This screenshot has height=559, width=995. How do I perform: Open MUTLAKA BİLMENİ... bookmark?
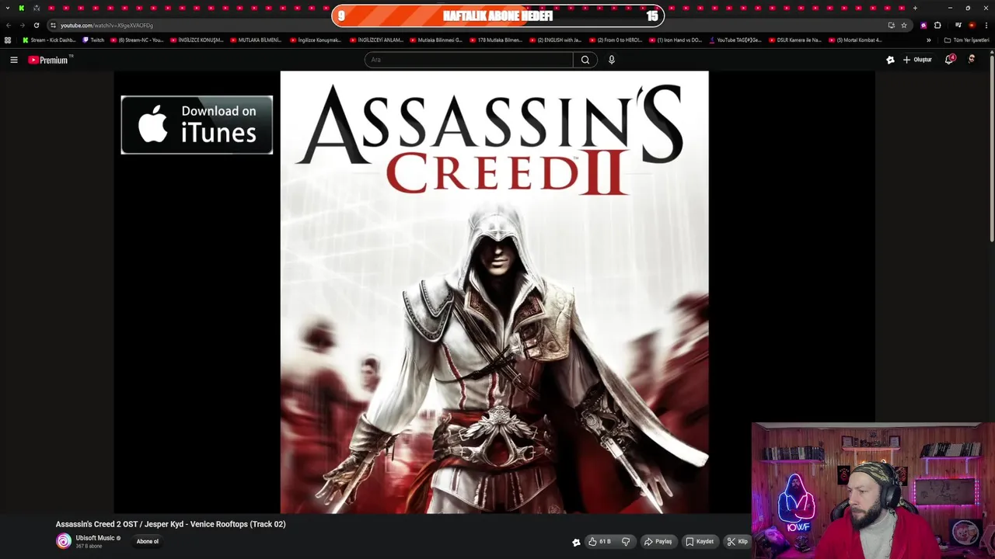(x=257, y=40)
